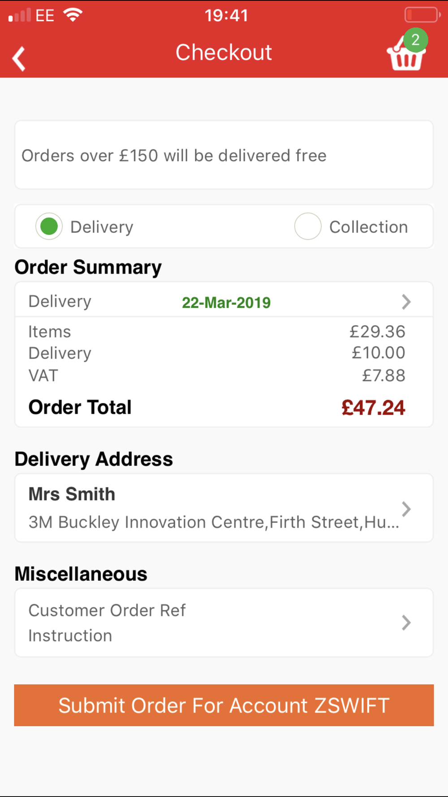Choose the Collection label option
The image size is (448, 797).
[x=369, y=227]
